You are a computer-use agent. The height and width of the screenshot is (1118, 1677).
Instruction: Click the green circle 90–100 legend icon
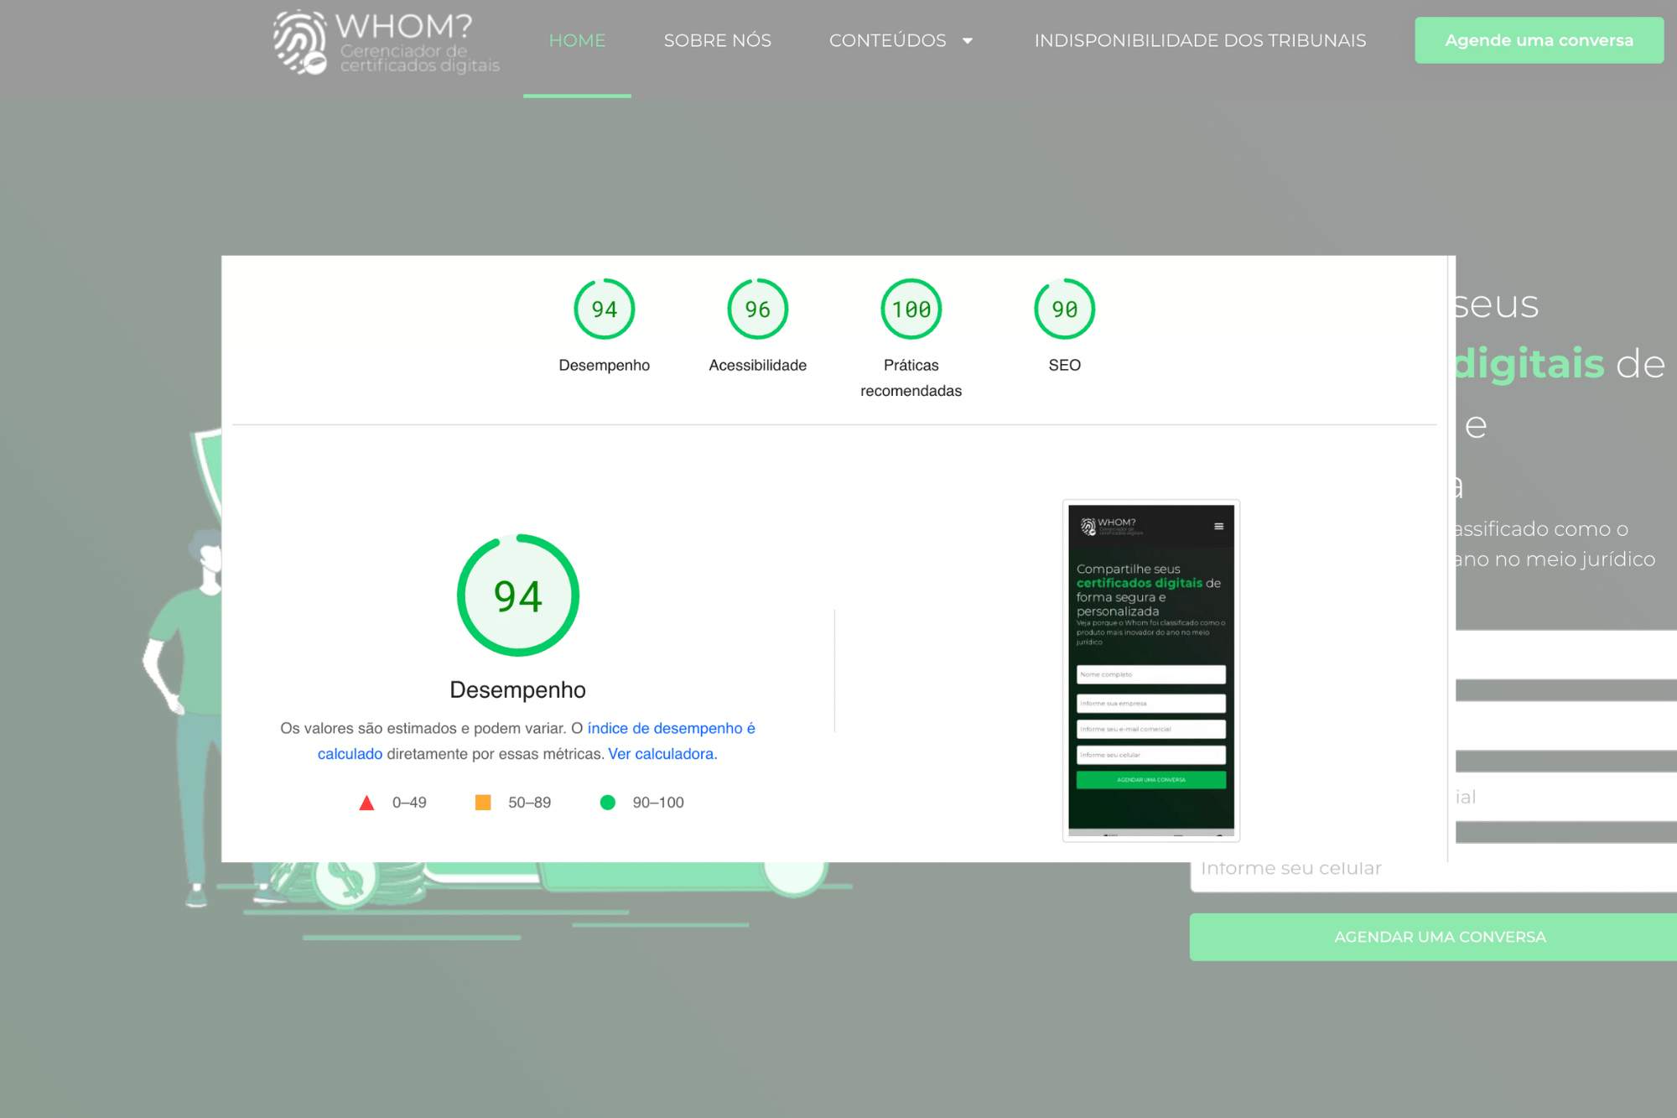pyautogui.click(x=608, y=803)
